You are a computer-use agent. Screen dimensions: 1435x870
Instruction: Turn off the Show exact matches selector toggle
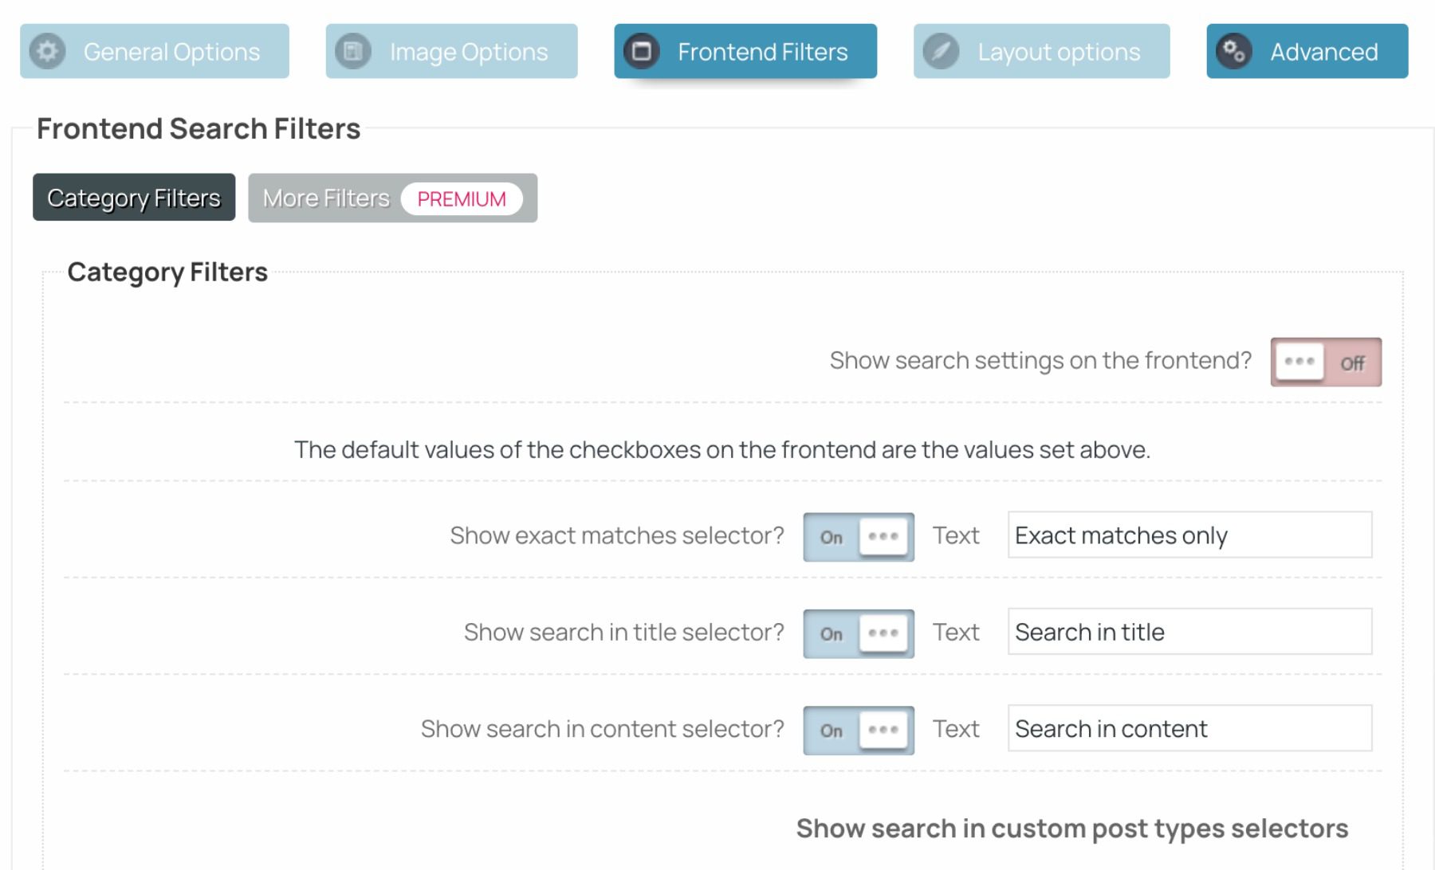[x=858, y=536]
